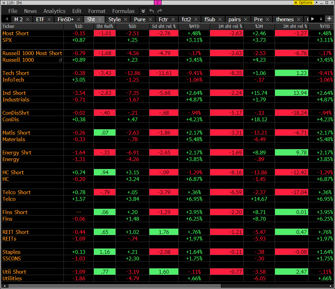Click the magenta C indicator in title bar

tap(158, 2)
